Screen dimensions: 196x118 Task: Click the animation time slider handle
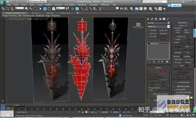pyautogui.click(x=16, y=105)
